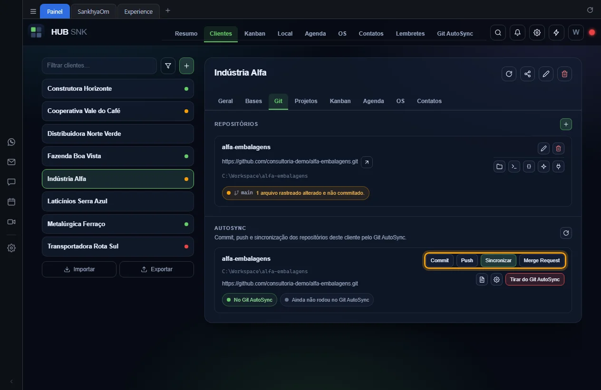Edit the Indústria Alfa client with pencil icon

point(546,74)
